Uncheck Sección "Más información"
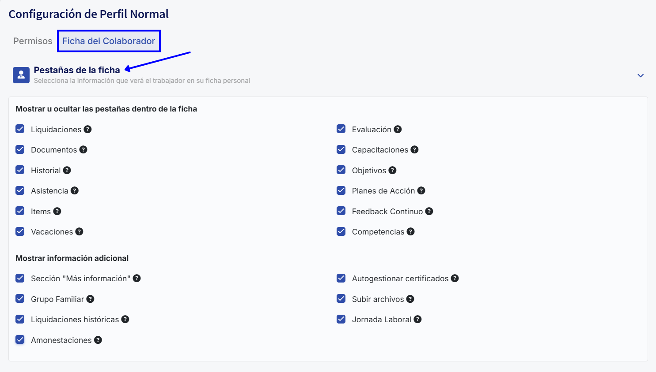The width and height of the screenshot is (656, 372). (20, 278)
